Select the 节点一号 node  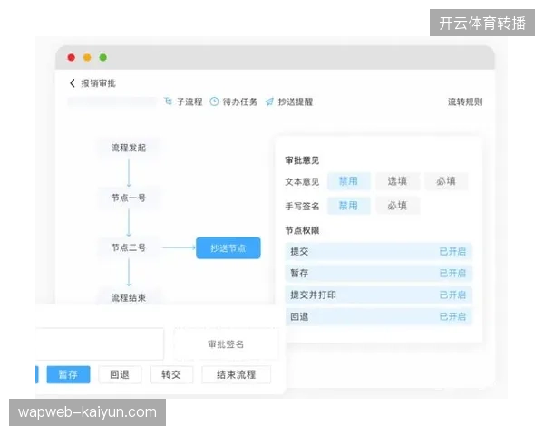click(x=129, y=198)
